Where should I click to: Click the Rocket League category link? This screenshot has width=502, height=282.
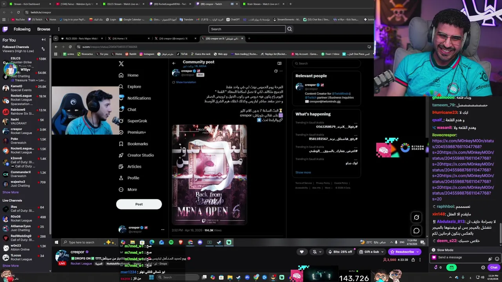81,264
